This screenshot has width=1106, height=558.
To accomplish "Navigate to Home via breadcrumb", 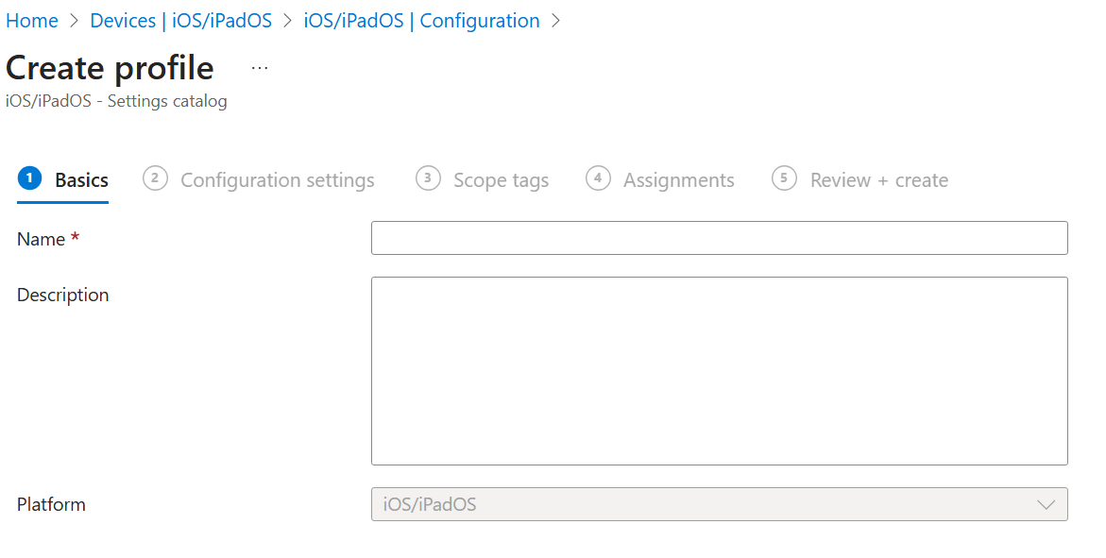I will [x=32, y=20].
